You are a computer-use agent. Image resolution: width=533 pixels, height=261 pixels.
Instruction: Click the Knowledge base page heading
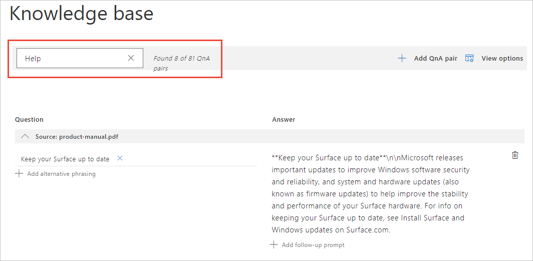tap(82, 14)
